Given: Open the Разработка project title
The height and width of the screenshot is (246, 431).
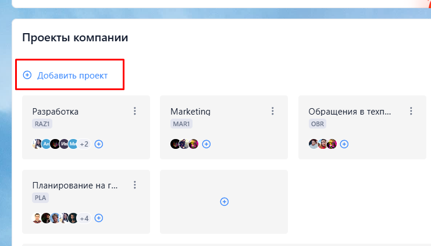Looking at the screenshot, I should [55, 112].
